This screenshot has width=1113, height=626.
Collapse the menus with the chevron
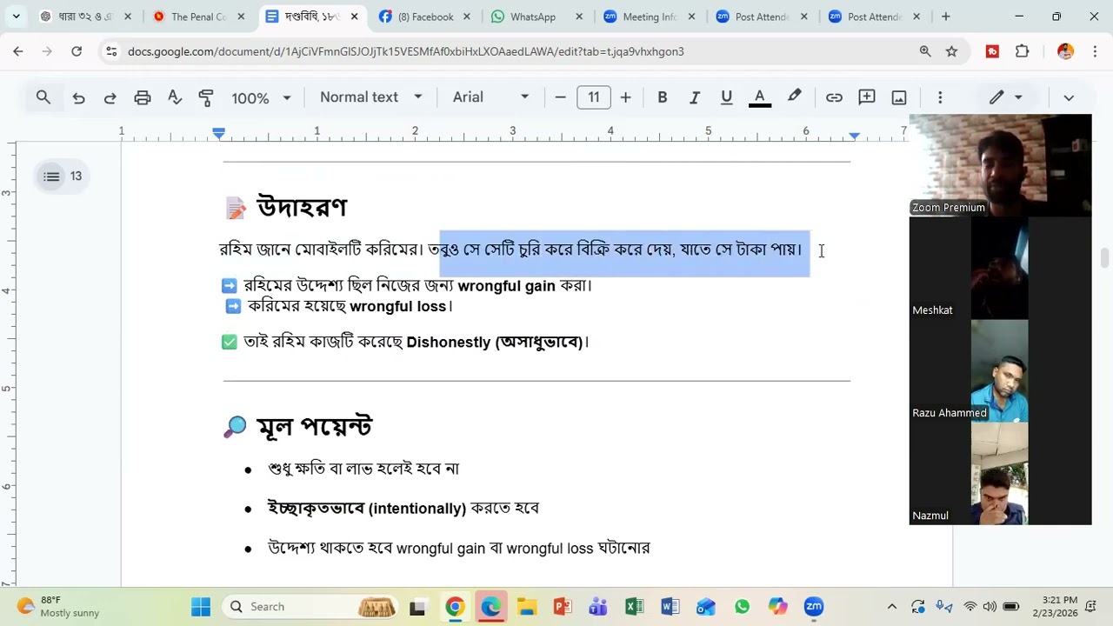pyautogui.click(x=1069, y=97)
